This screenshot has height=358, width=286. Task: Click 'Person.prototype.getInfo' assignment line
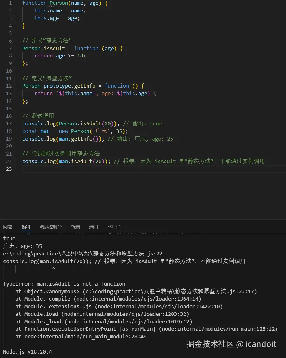tap(83, 86)
